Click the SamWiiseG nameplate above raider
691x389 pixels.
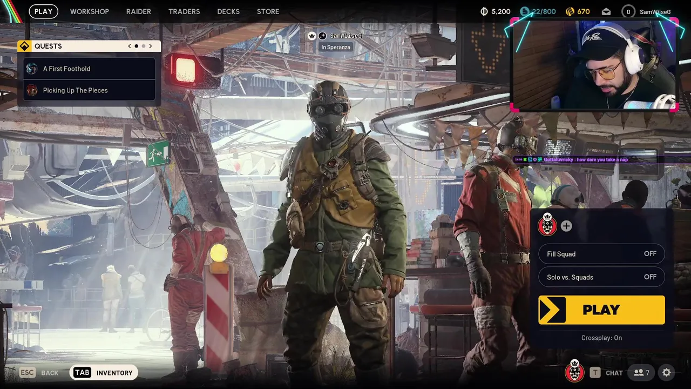[346, 36]
